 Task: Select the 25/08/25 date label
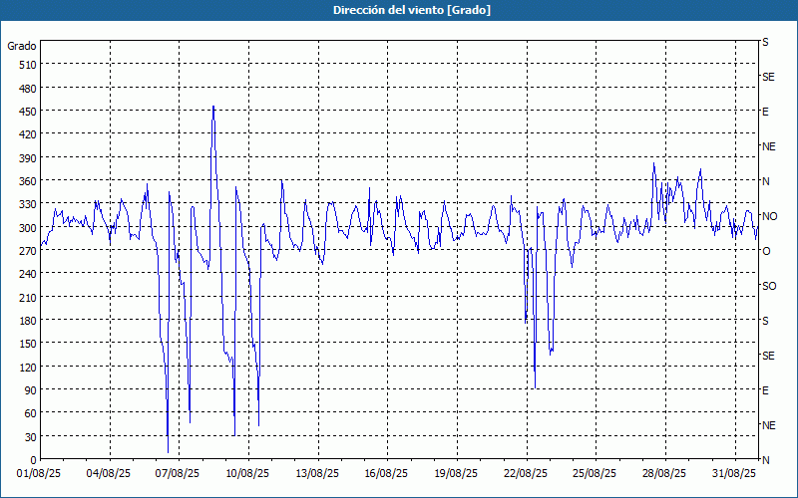[x=595, y=474]
